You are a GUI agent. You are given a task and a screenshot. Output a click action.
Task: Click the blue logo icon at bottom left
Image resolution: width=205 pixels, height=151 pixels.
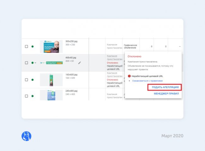26,136
